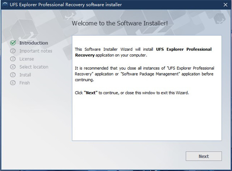Select the Introduction step label
The image size is (232, 171).
click(x=34, y=43)
